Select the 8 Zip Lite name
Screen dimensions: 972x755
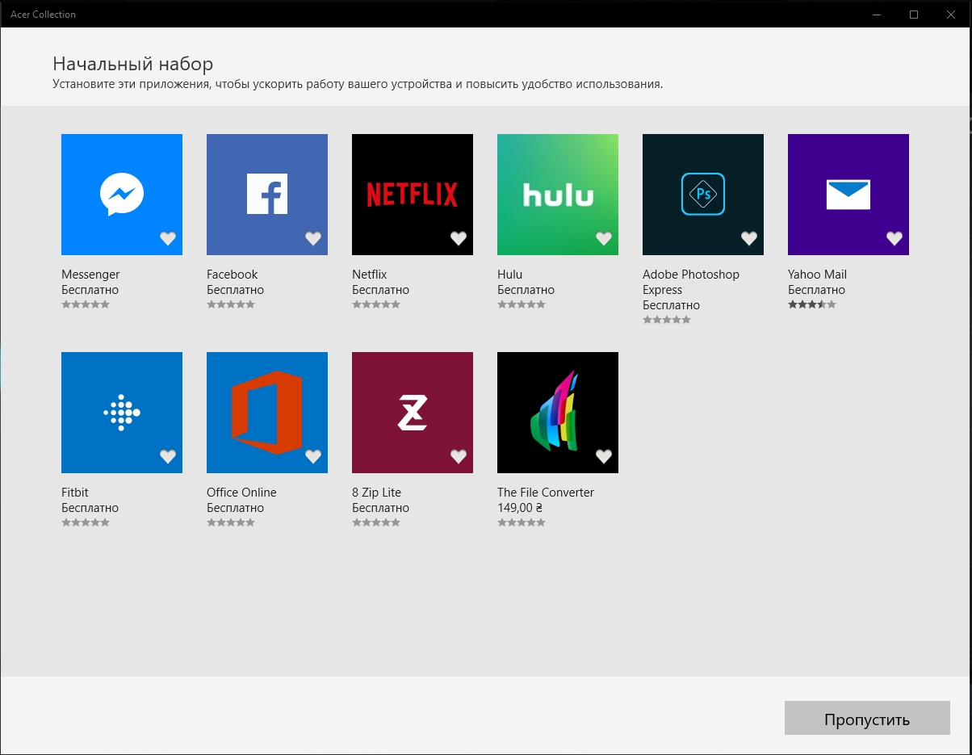click(376, 493)
